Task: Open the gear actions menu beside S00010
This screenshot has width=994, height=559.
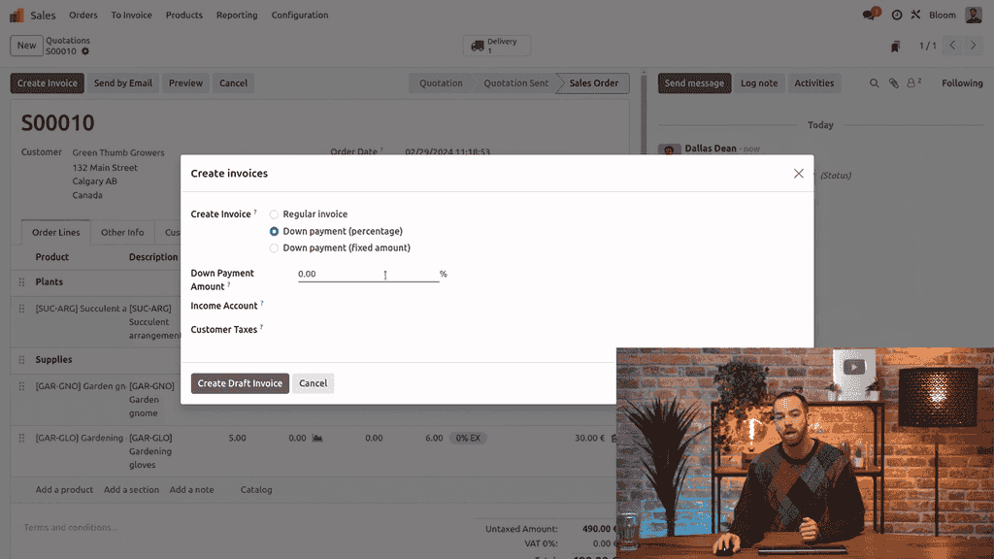Action: coord(85,51)
